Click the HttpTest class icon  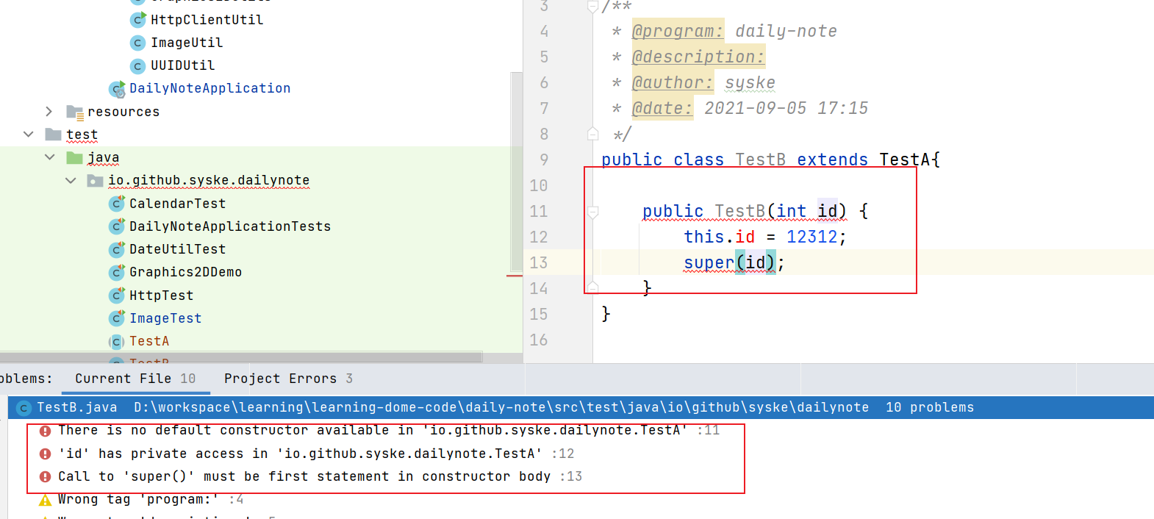116,296
